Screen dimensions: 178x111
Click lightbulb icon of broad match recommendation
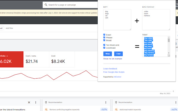point(116,102)
